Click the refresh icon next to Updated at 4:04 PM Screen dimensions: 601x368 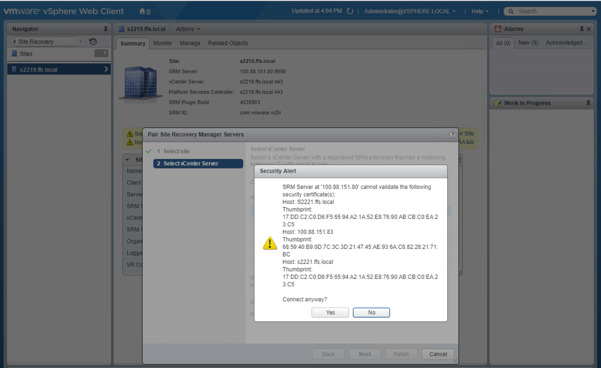pyautogui.click(x=349, y=11)
